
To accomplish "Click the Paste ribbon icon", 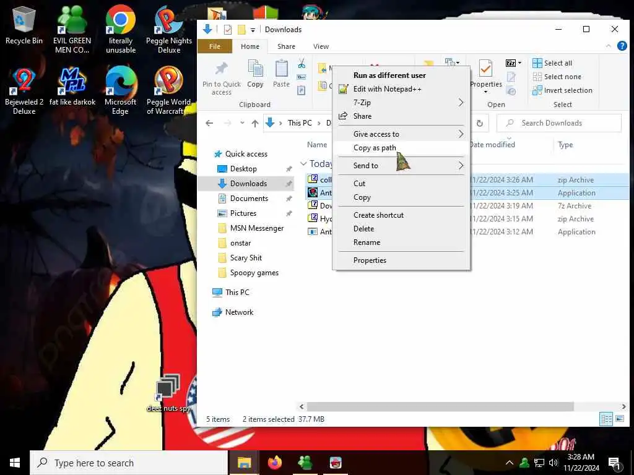I will (x=282, y=74).
